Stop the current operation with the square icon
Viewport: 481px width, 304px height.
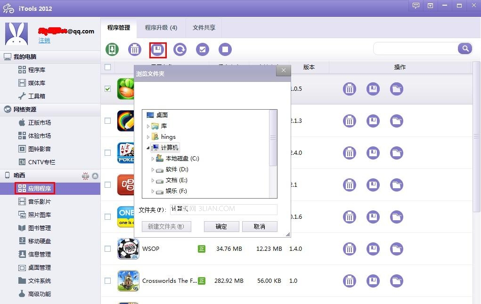(225, 49)
